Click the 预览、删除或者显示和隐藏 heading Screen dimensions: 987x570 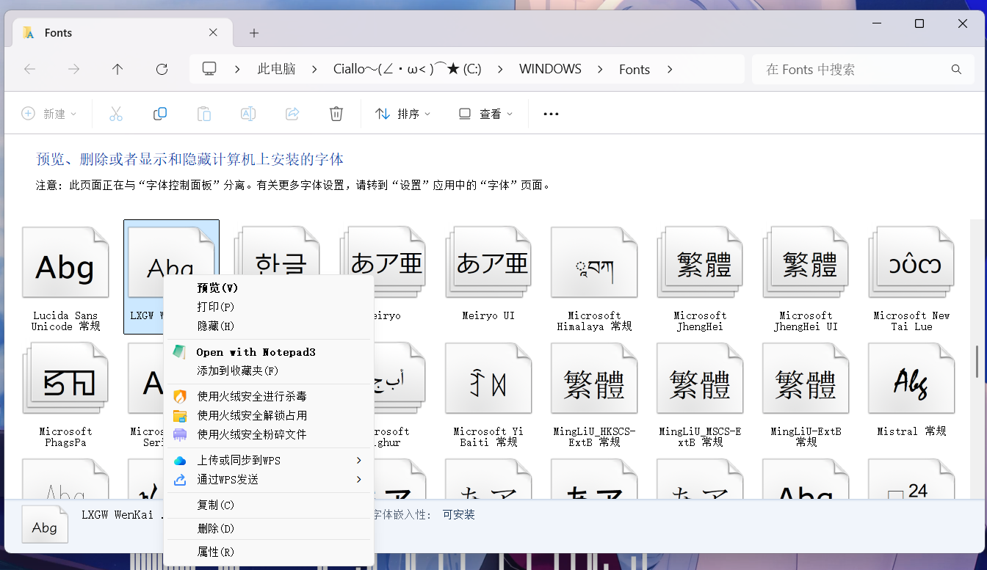pos(190,159)
